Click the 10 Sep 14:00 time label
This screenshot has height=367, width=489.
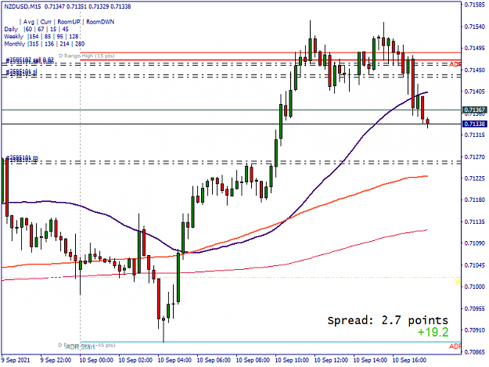point(370,360)
